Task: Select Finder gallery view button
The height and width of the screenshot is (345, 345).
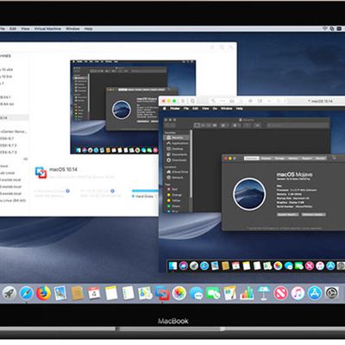Action: tap(215, 125)
